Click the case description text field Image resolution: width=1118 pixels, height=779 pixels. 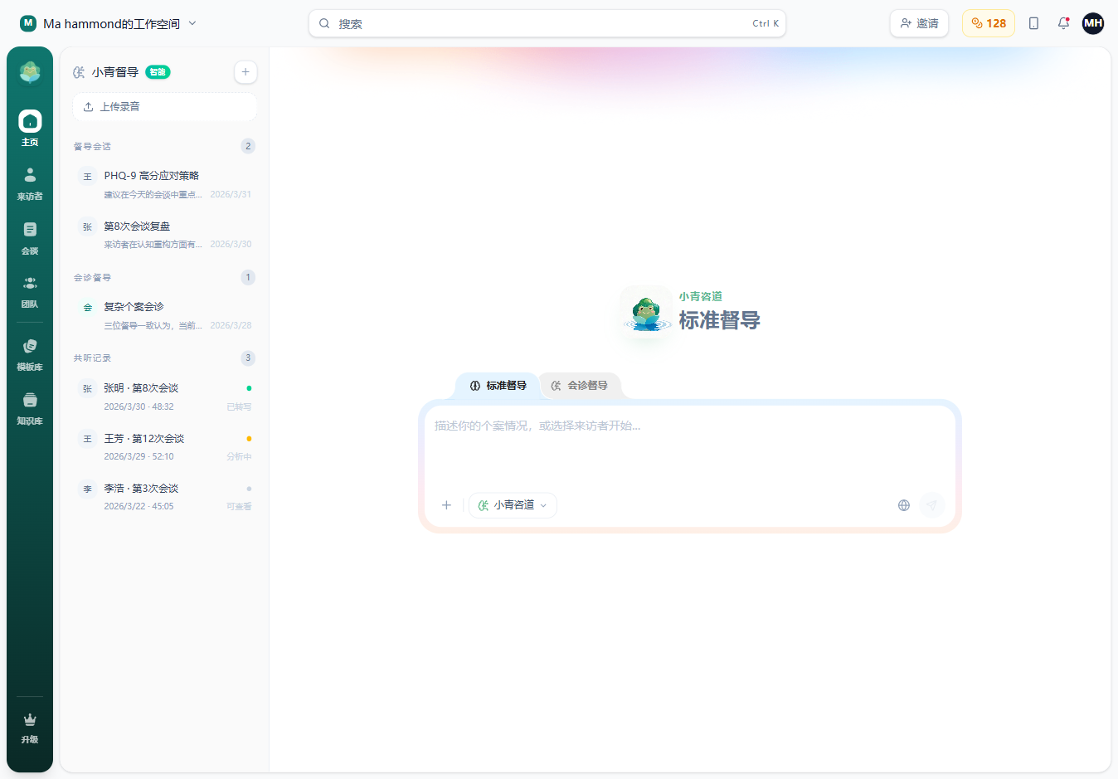pyautogui.click(x=688, y=448)
